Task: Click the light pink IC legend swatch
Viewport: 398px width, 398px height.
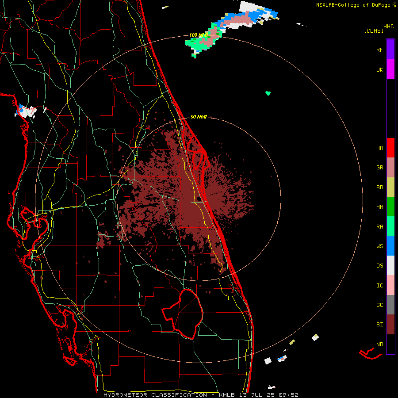Action: pos(390,285)
